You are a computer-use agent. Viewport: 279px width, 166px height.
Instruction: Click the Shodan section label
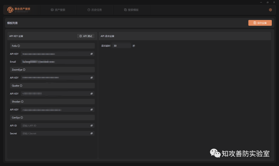(16, 102)
